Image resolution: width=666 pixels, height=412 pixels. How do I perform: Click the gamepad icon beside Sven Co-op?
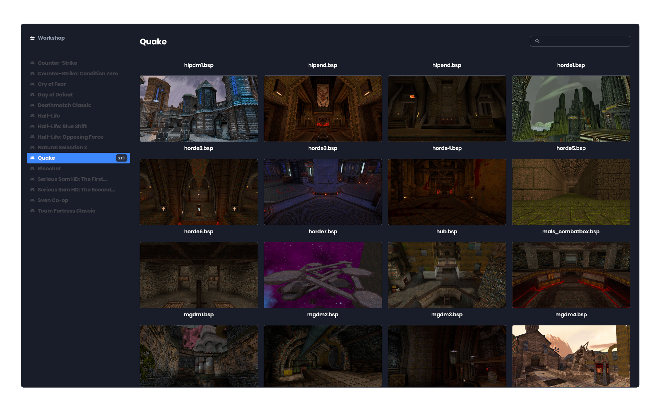[32, 200]
